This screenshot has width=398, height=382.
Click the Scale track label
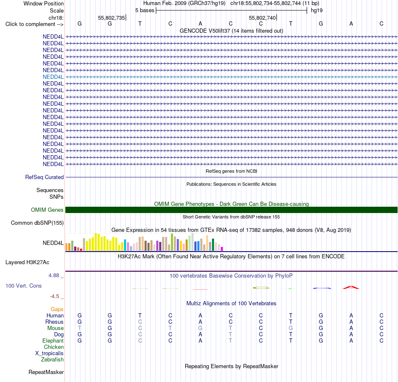pos(57,10)
